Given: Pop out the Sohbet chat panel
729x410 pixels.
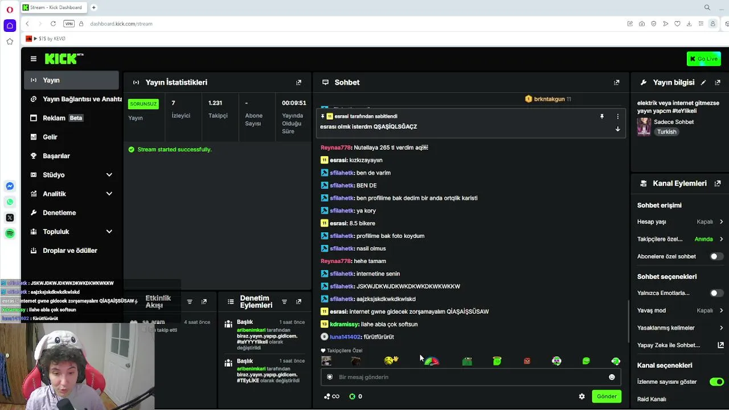Looking at the screenshot, I should tap(616, 83).
